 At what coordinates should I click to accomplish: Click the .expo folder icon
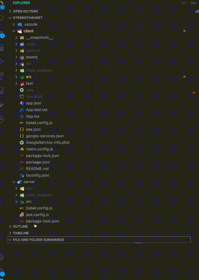(x=22, y=44)
